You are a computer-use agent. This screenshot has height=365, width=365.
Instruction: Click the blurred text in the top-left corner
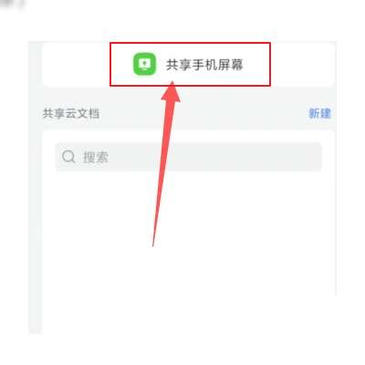(x=12, y=5)
